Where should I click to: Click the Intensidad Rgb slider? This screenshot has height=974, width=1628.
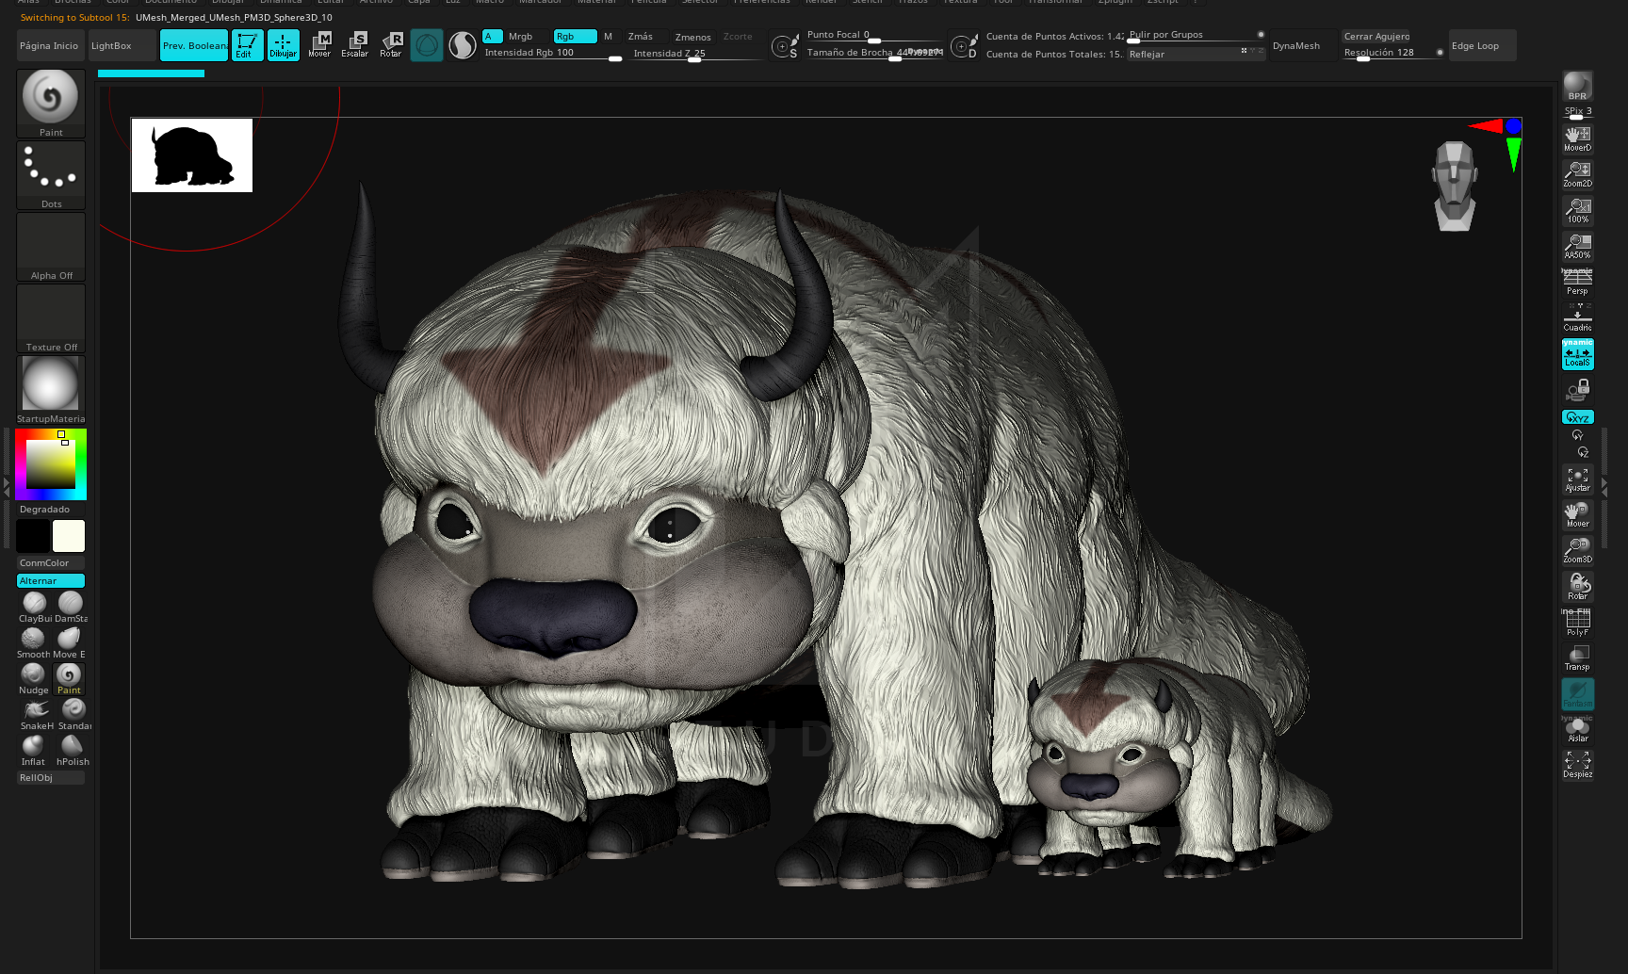pos(552,54)
